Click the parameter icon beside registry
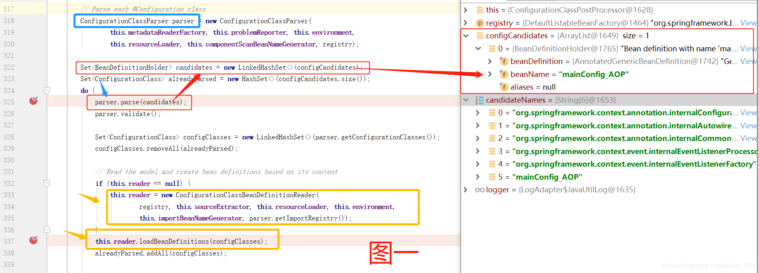Screen dimensions: 759x273 [x=480, y=23]
